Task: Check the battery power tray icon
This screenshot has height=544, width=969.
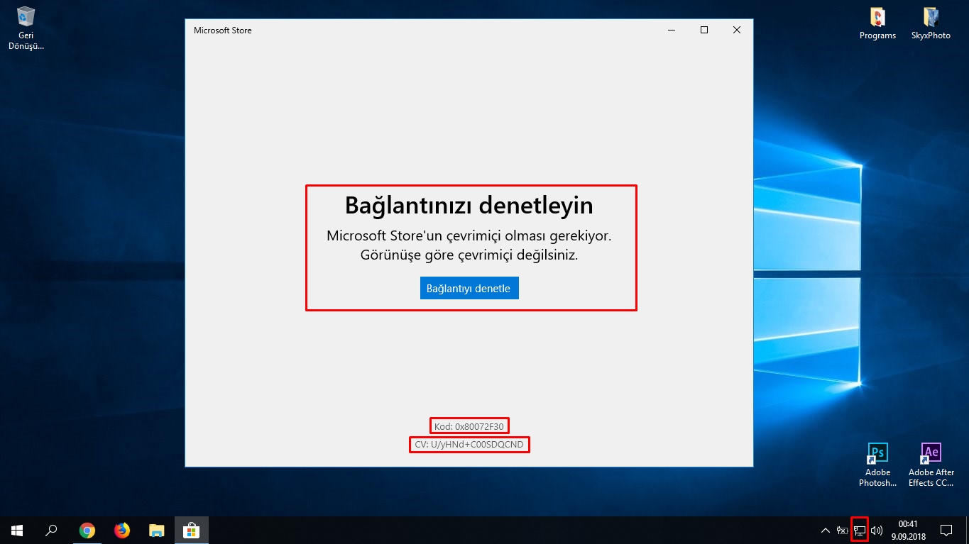Action: [x=843, y=530]
